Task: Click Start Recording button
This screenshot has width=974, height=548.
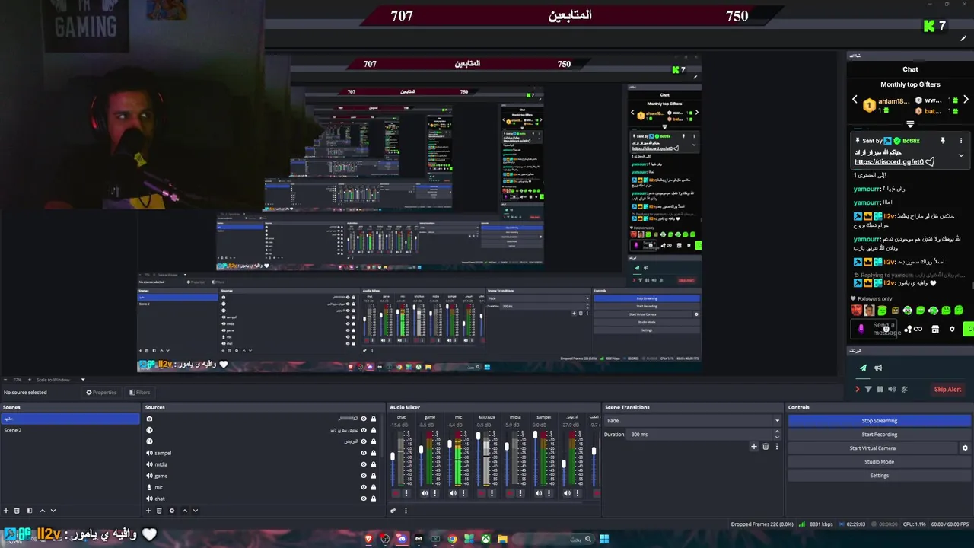Action: tap(880, 435)
